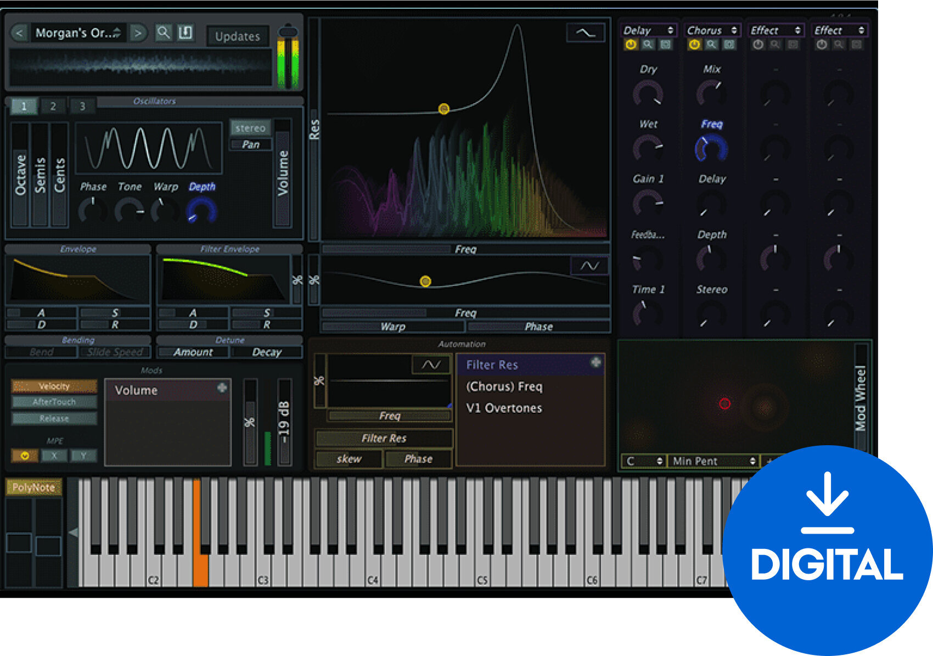Image resolution: width=933 pixels, height=656 pixels.
Task: Go to previous preset with left arrow
Action: 19,33
